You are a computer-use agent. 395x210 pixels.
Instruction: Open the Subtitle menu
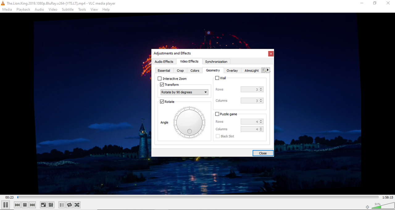point(68,10)
